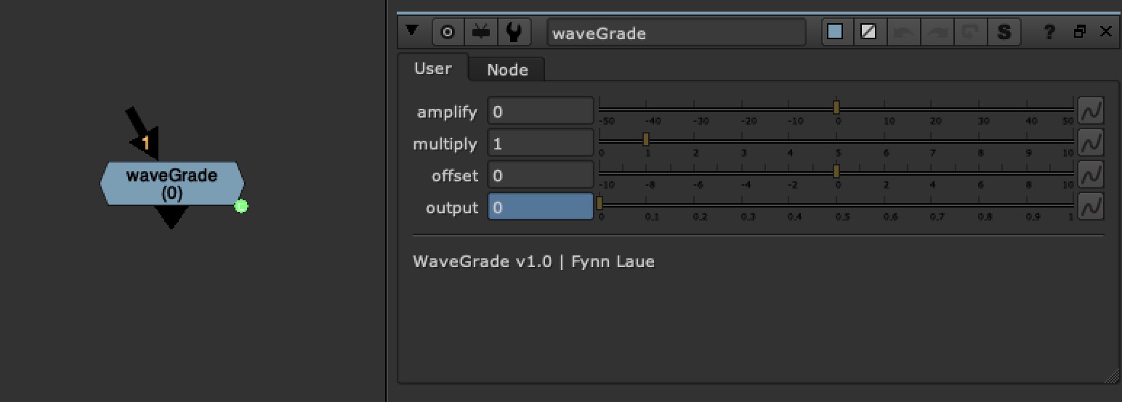Click the WaveGrade v1.0 credit text
The height and width of the screenshot is (402, 1122).
pyautogui.click(x=533, y=261)
